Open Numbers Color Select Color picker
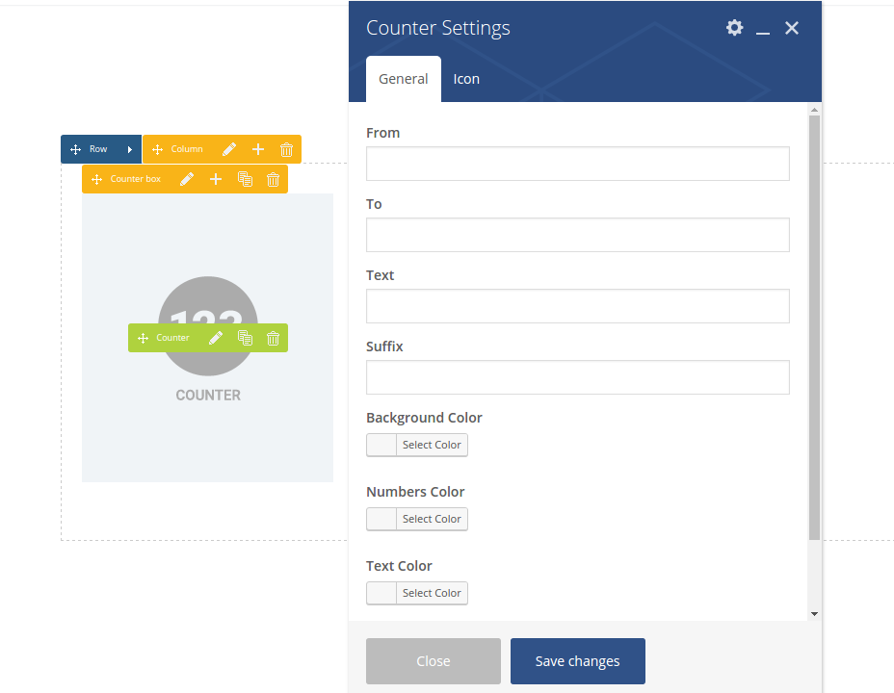The height and width of the screenshot is (693, 894). [x=417, y=519]
